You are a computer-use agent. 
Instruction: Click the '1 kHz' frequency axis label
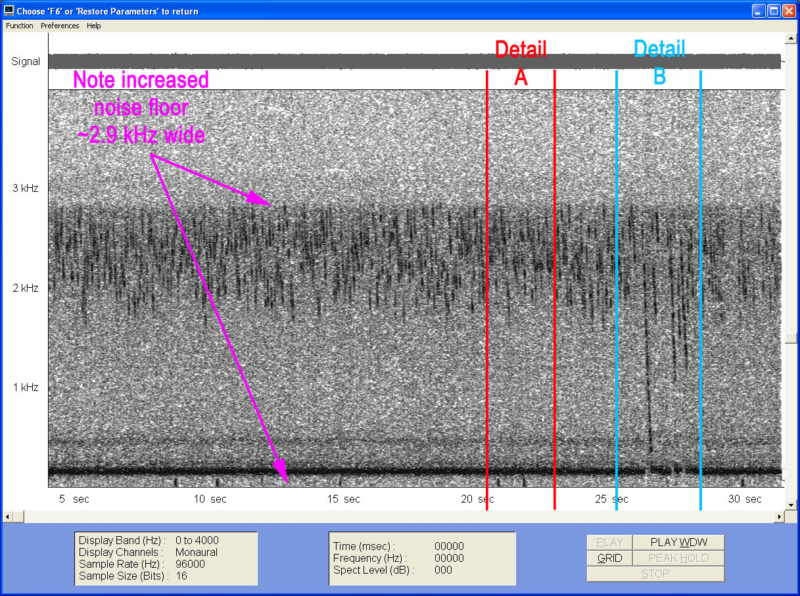click(26, 388)
